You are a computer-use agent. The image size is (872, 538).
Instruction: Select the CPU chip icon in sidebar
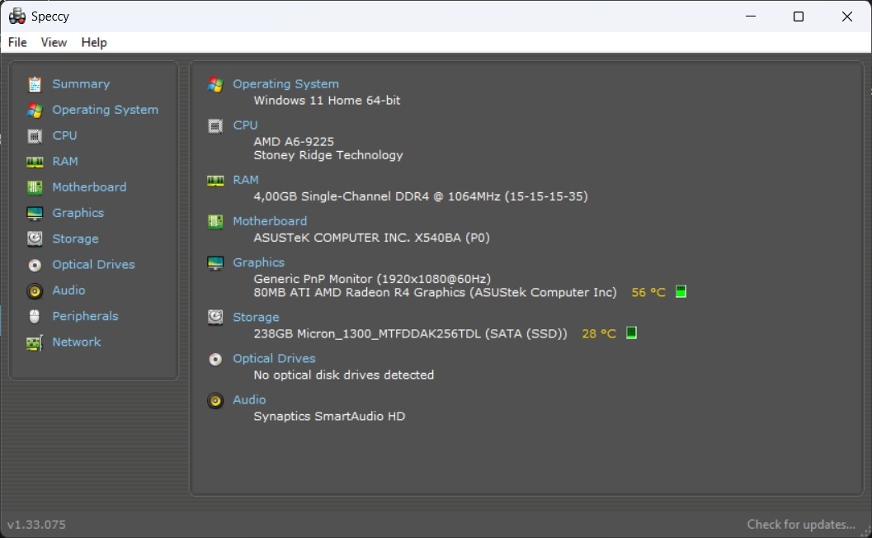coord(35,135)
